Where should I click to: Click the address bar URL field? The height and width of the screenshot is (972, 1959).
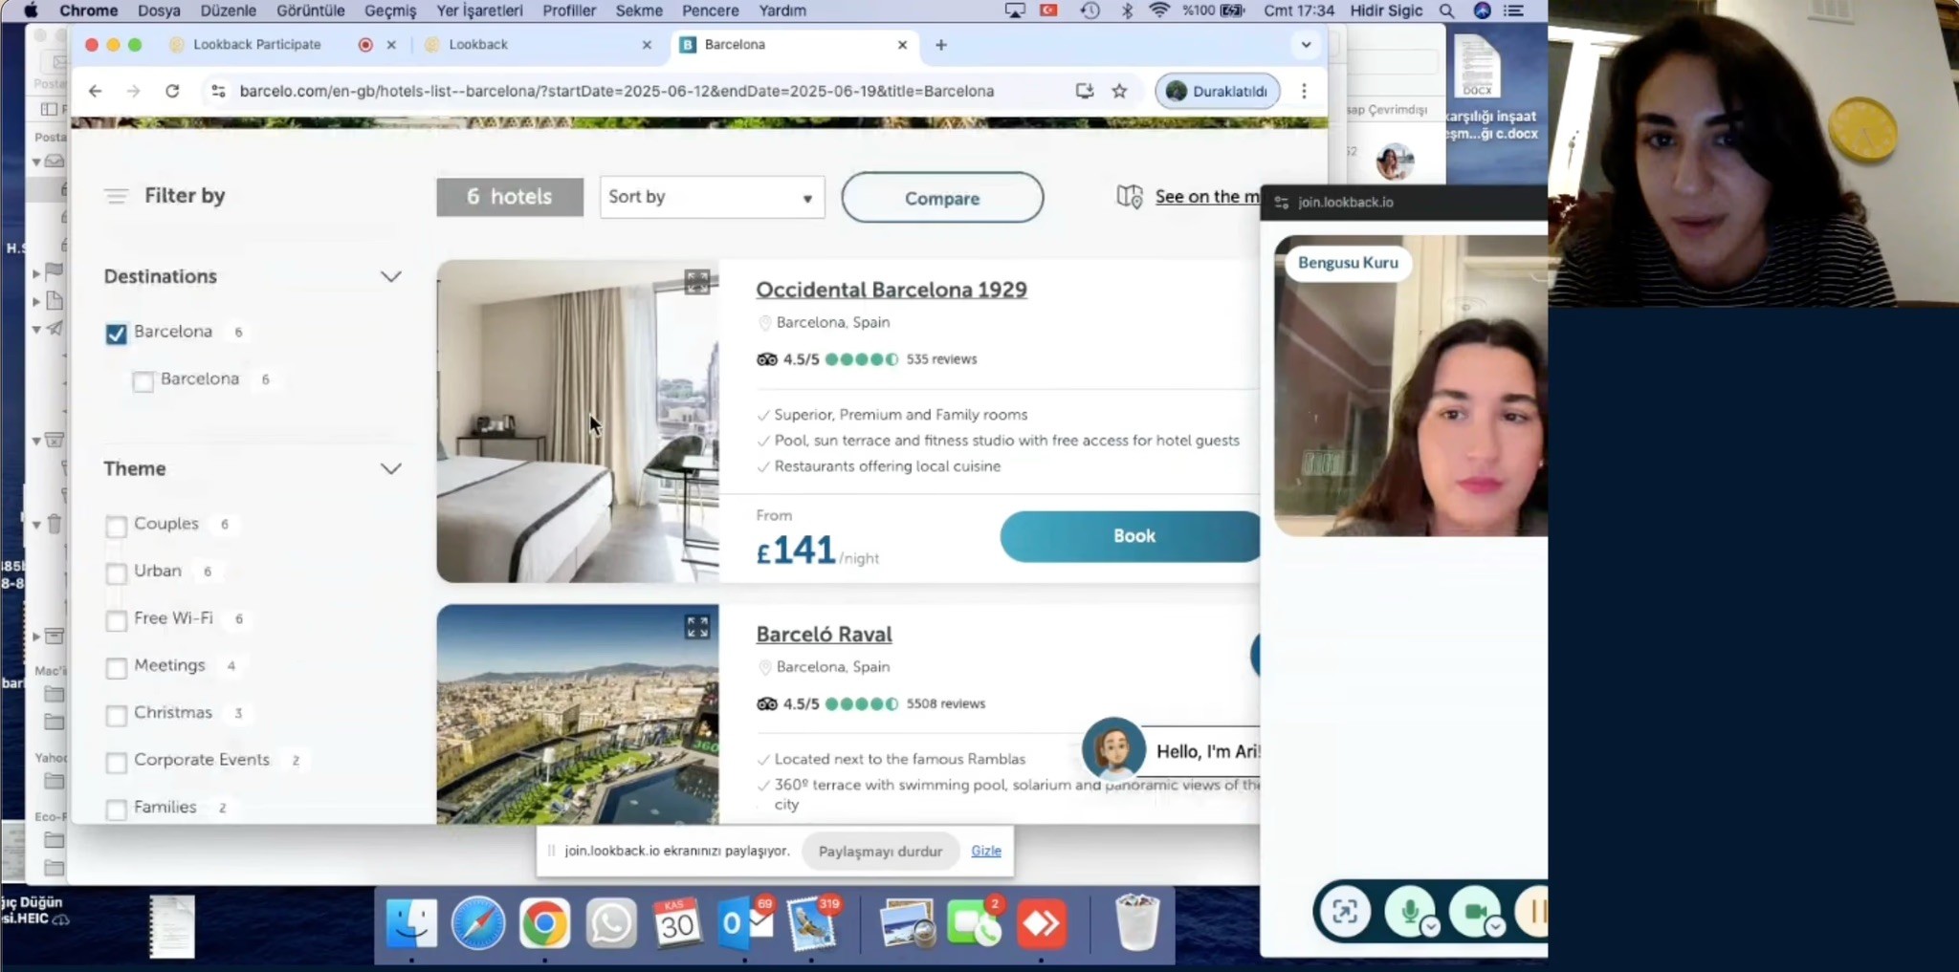[x=617, y=91]
